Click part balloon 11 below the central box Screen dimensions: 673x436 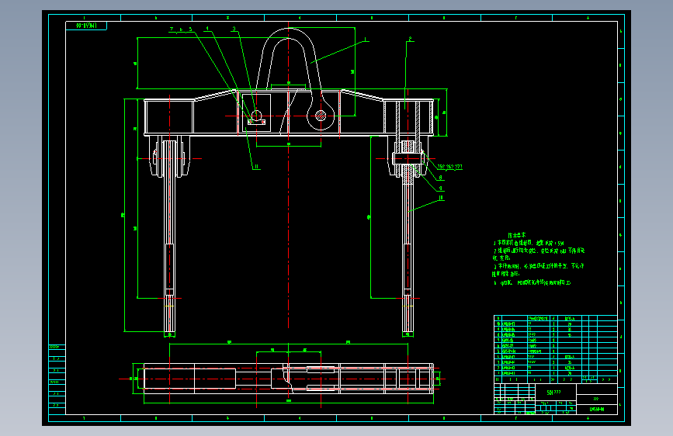click(256, 167)
